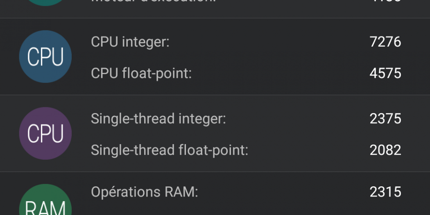The height and width of the screenshot is (215, 430).
Task: Click empty space between CPU integer and 7276
Action: [x=266, y=42]
